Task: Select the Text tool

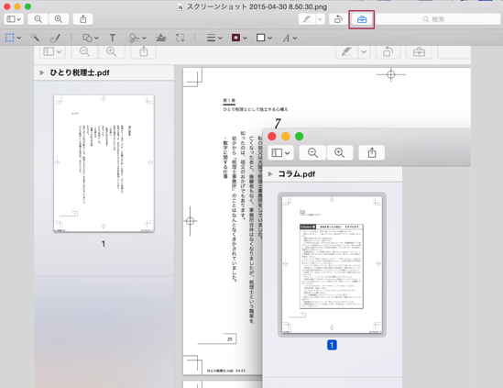Action: 113,38
